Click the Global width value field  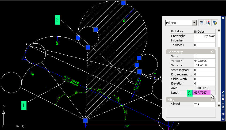205,79
